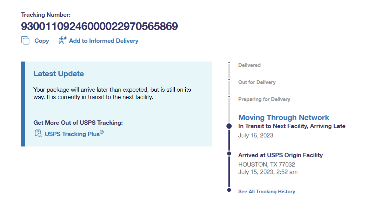The image size is (368, 204).
Task: Click the Copy tracking number icon
Action: (25, 40)
